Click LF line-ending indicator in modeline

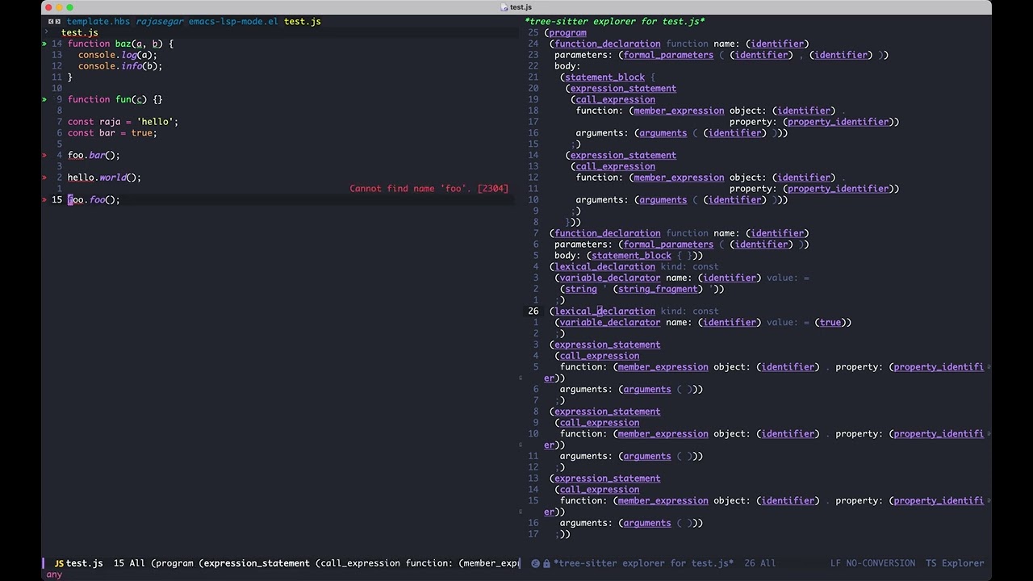coord(836,563)
